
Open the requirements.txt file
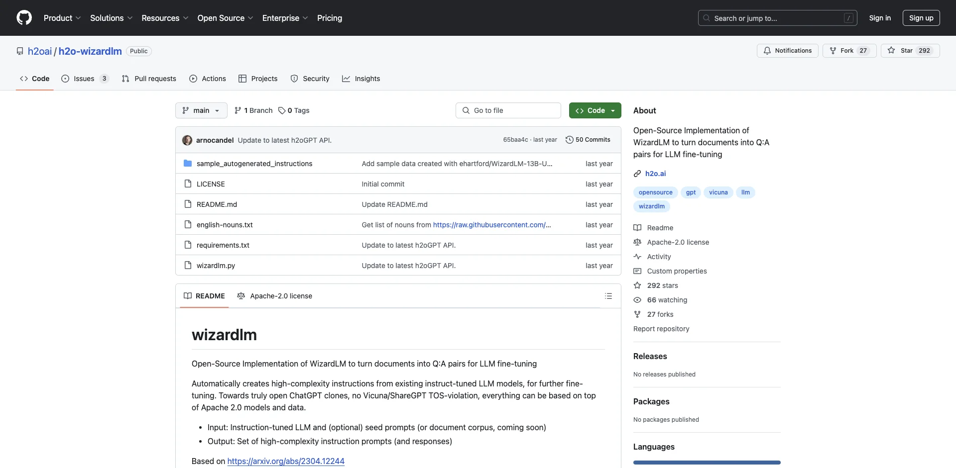223,245
